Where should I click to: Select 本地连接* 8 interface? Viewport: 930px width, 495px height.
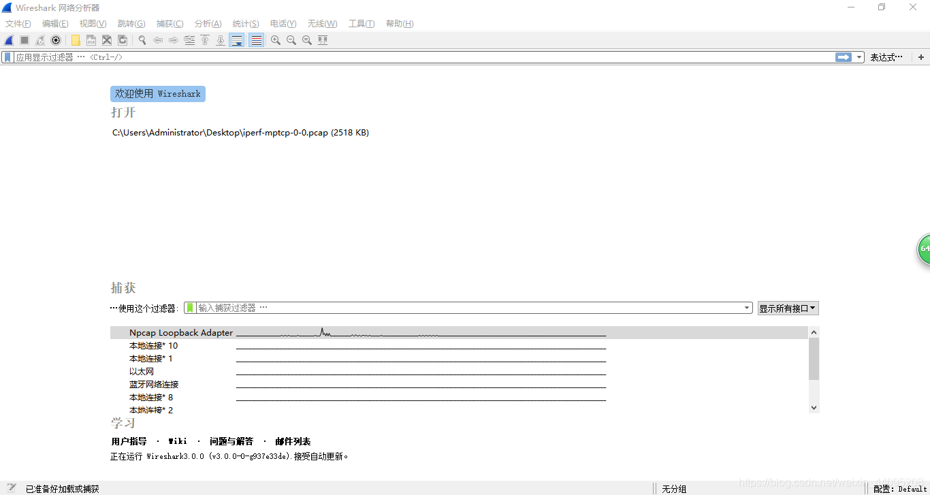coord(460,398)
